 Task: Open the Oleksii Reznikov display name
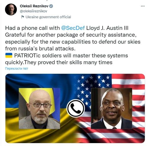click(34, 6)
